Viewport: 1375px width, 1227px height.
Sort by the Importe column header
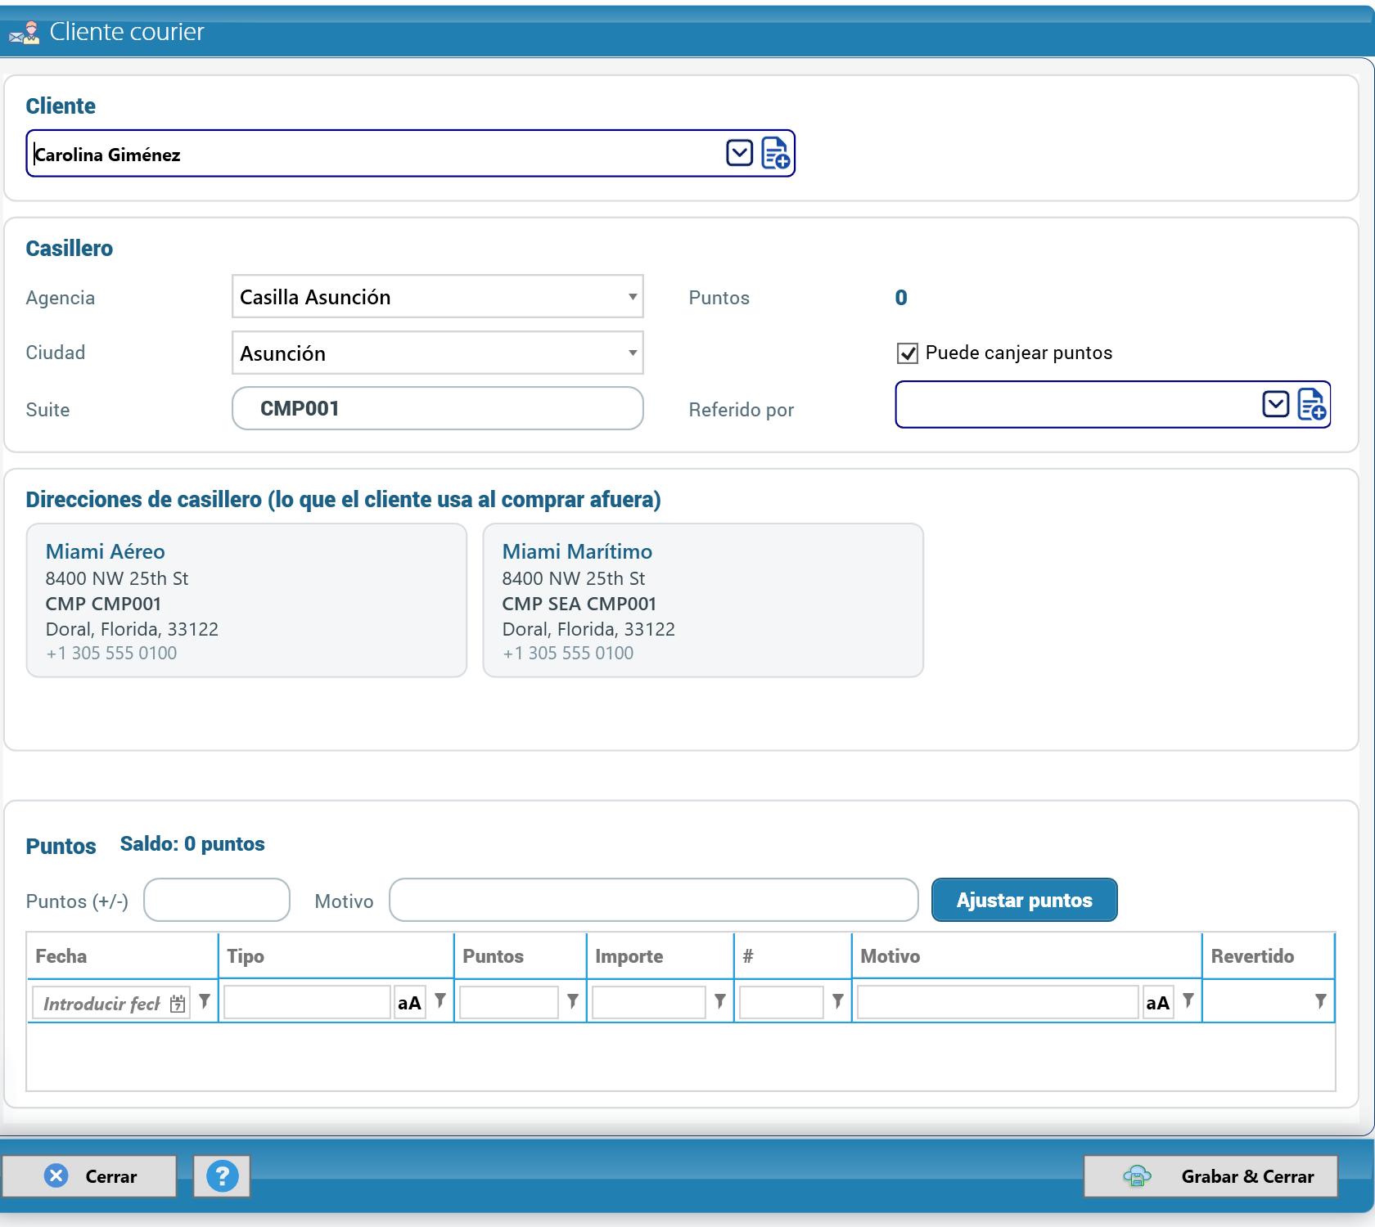tap(660, 956)
